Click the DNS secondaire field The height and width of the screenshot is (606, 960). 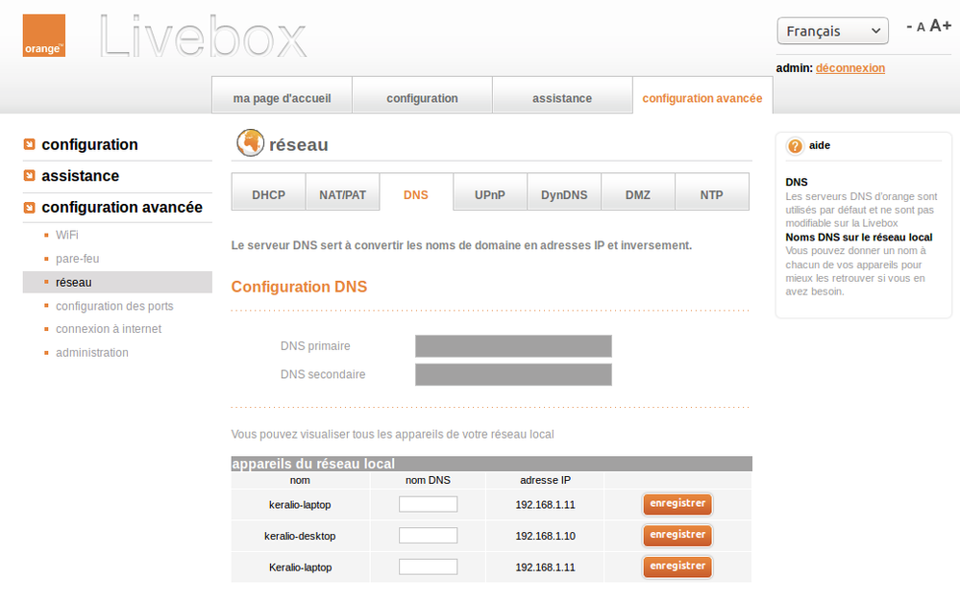pos(513,374)
